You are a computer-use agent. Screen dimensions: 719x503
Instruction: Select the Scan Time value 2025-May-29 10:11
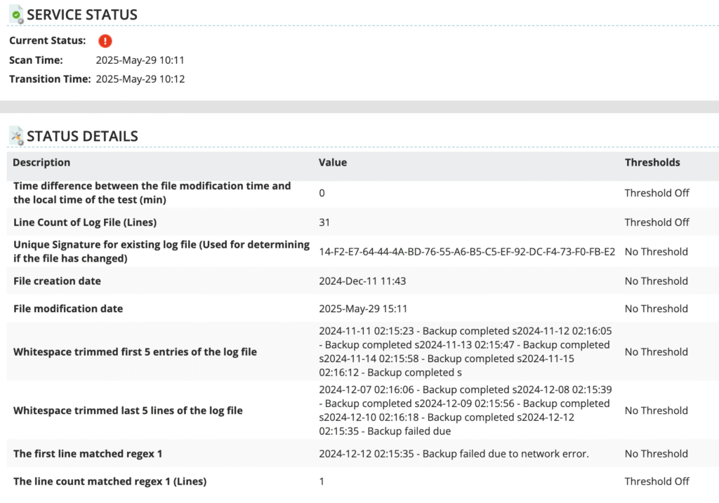tap(140, 60)
